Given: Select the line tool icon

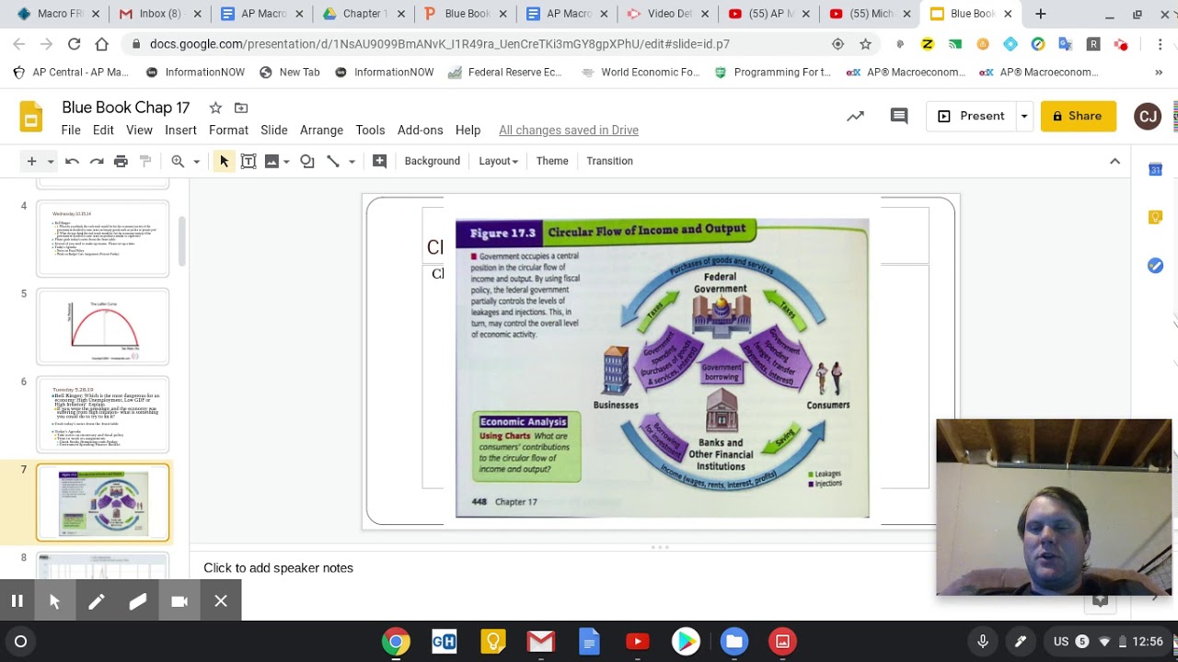Looking at the screenshot, I should pos(333,161).
